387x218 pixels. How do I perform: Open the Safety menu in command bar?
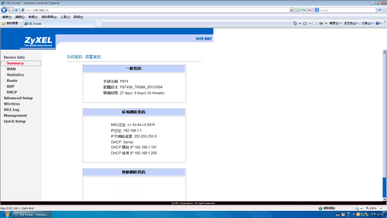351,24
